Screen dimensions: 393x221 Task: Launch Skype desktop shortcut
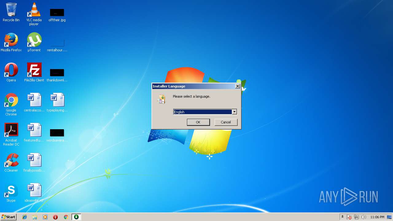click(11, 193)
